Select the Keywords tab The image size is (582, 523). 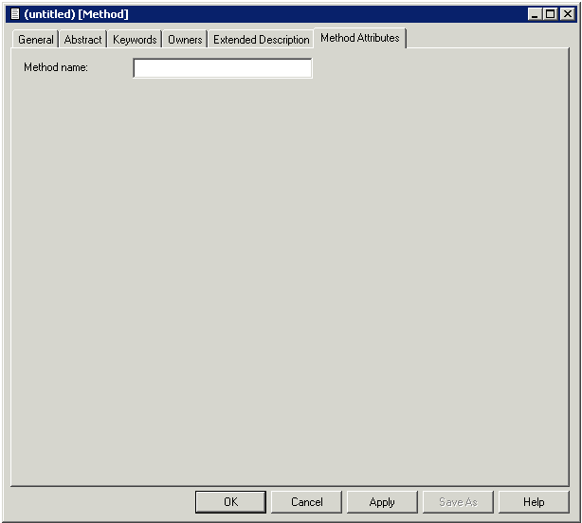(135, 40)
